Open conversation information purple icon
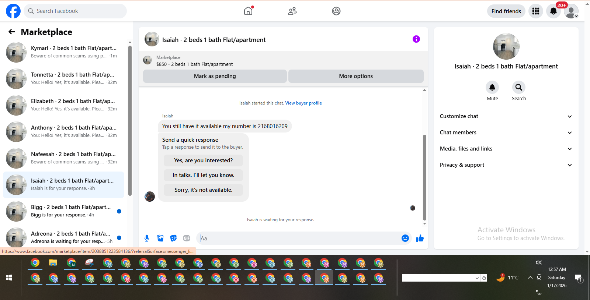Screen dimensions: 590x300 [x=416, y=39]
